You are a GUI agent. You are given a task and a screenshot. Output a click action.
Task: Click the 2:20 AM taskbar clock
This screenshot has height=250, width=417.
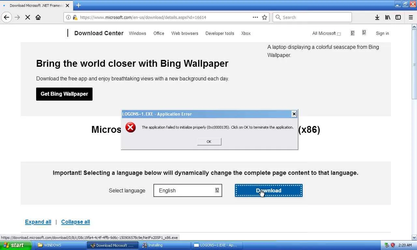(405, 245)
